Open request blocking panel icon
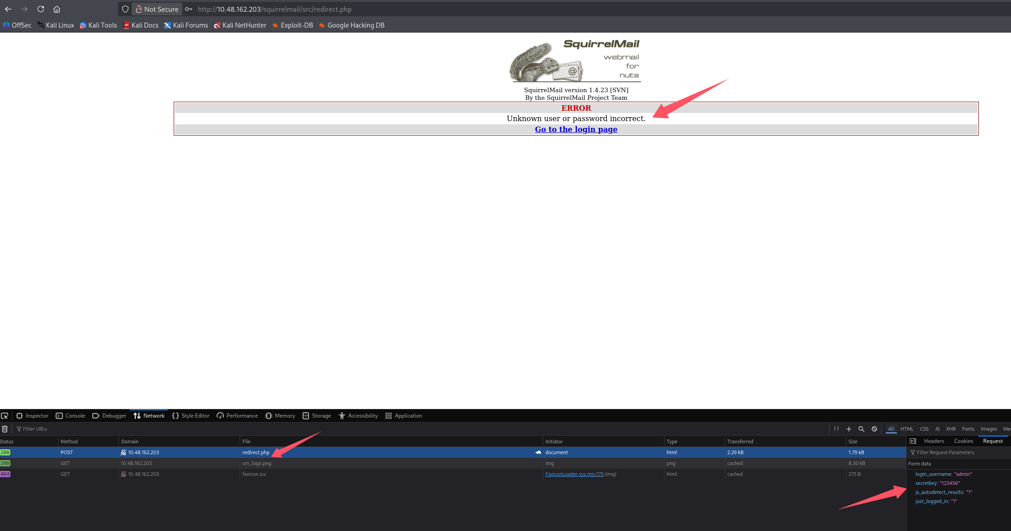This screenshot has width=1011, height=531. coord(874,429)
